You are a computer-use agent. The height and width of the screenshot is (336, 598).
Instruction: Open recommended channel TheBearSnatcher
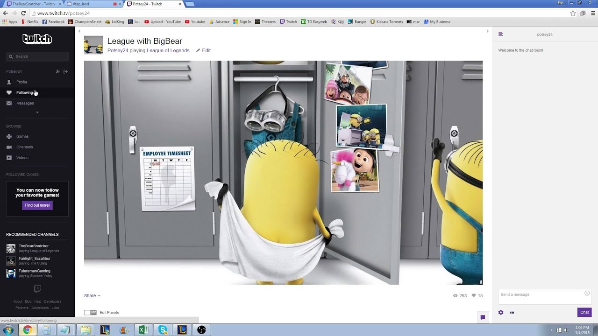pos(34,246)
